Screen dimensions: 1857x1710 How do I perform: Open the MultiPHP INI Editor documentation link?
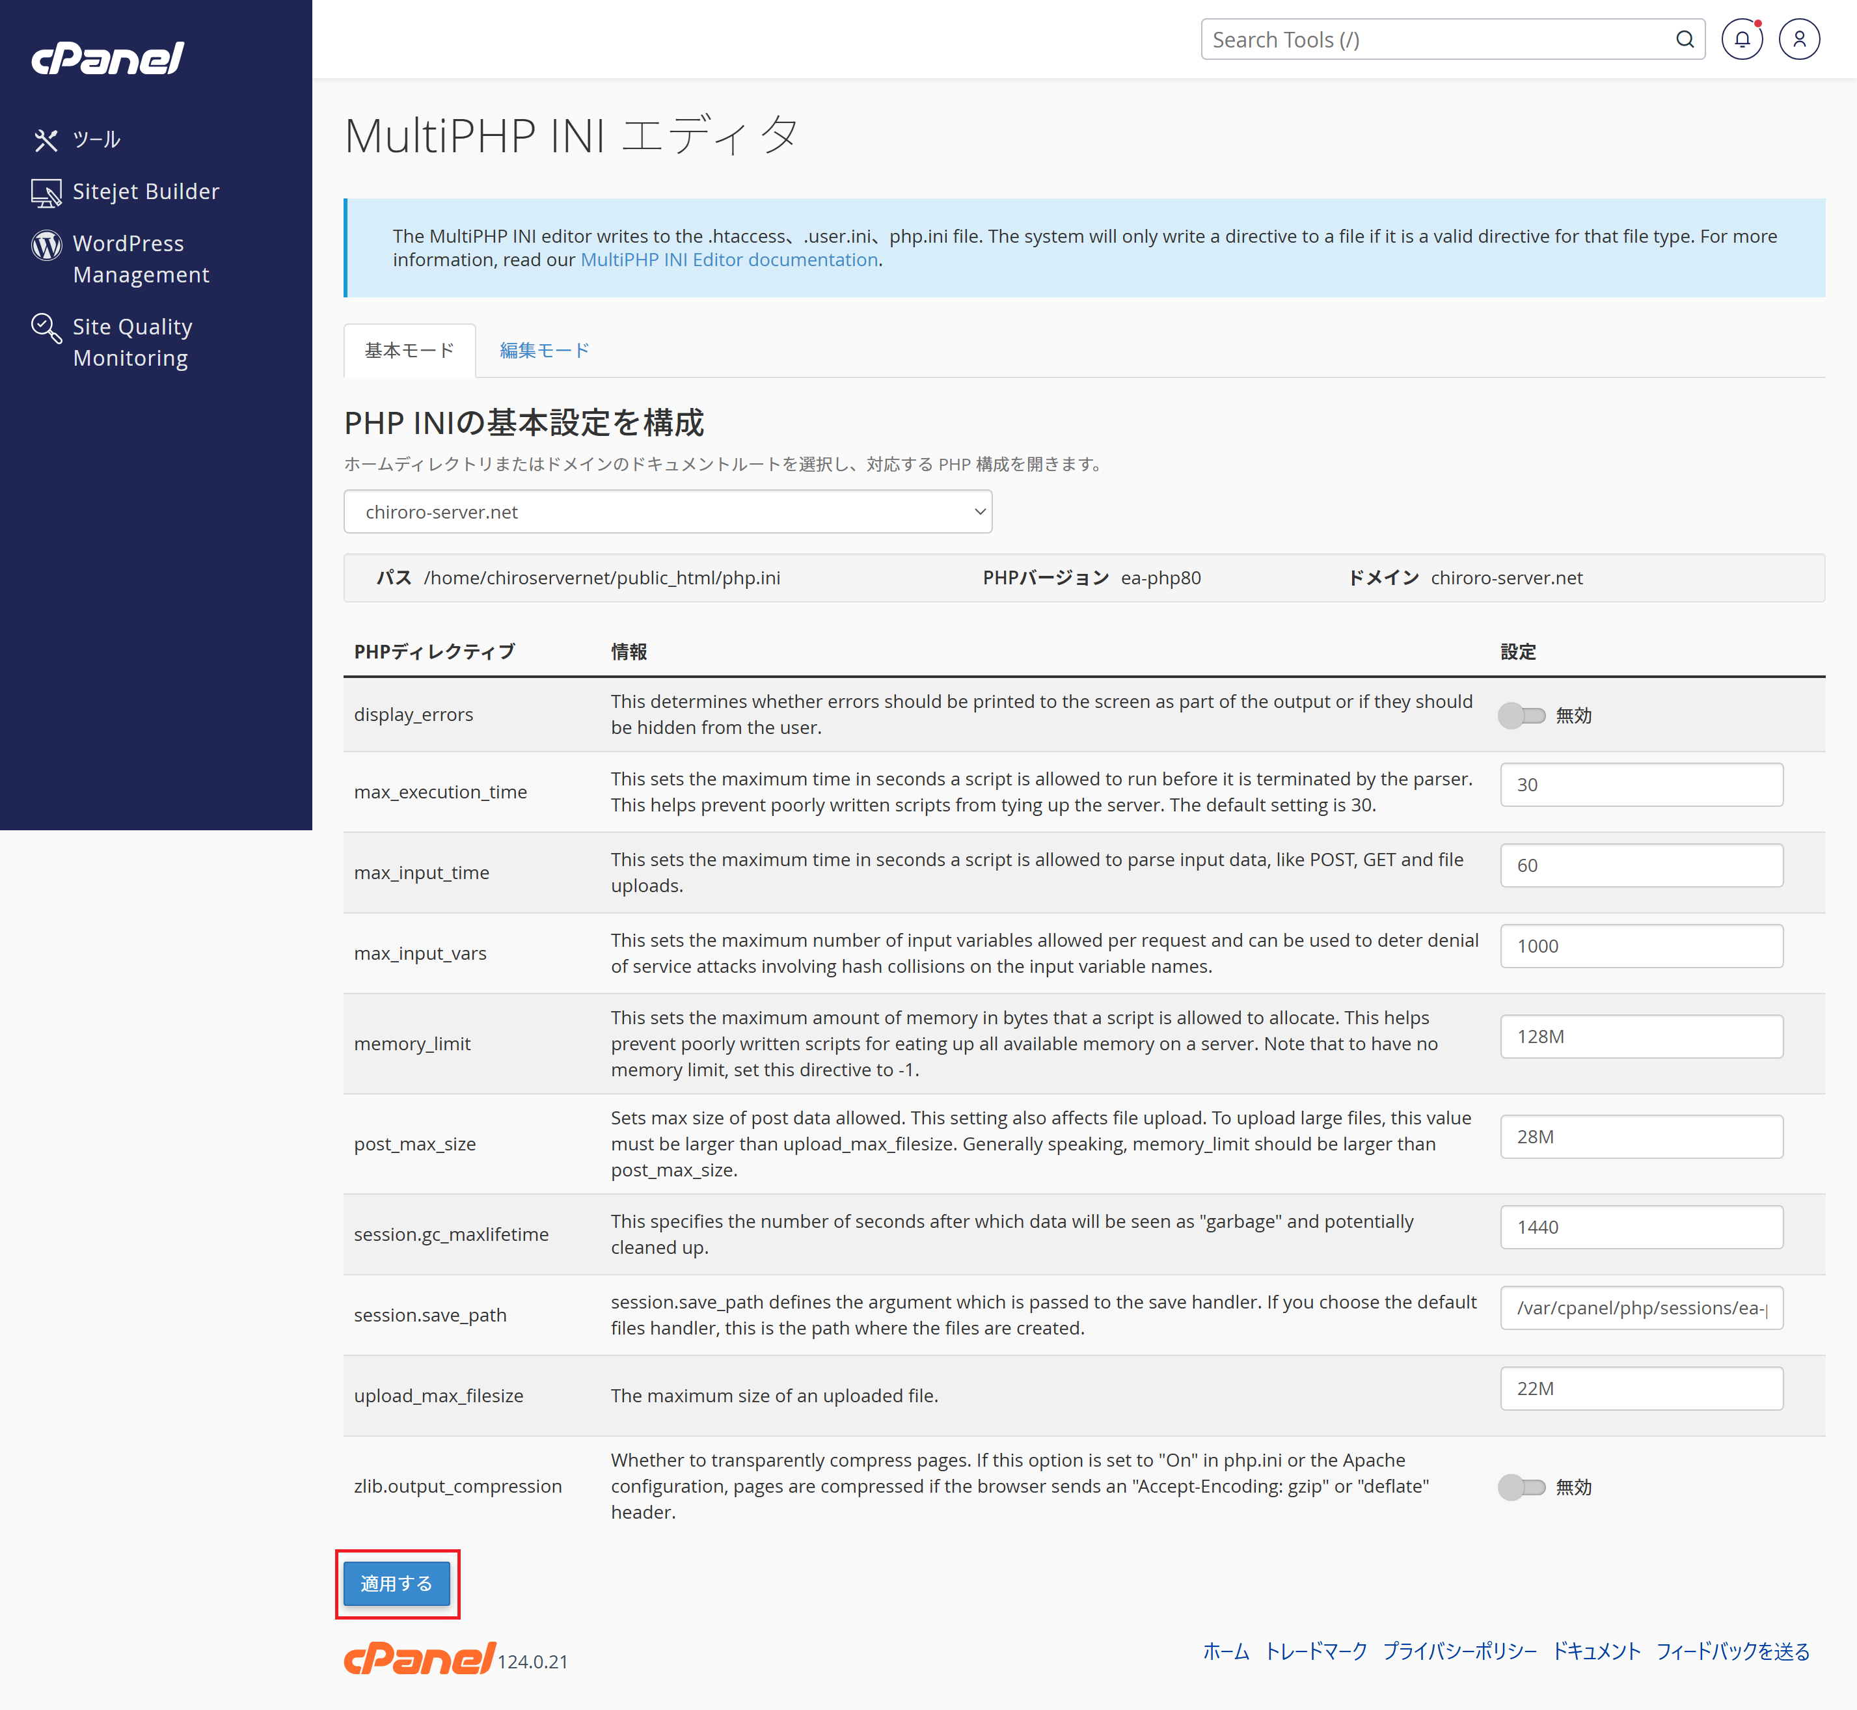(729, 260)
